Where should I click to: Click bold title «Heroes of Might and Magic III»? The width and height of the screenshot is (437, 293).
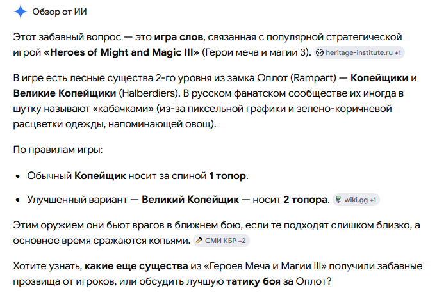(122, 52)
